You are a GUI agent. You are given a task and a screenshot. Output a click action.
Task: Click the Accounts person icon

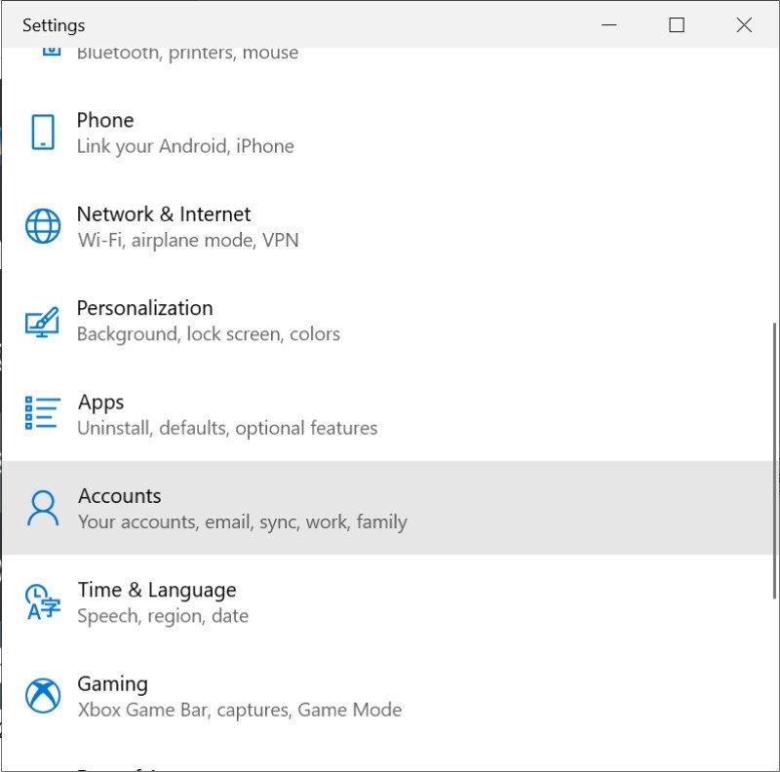point(42,508)
